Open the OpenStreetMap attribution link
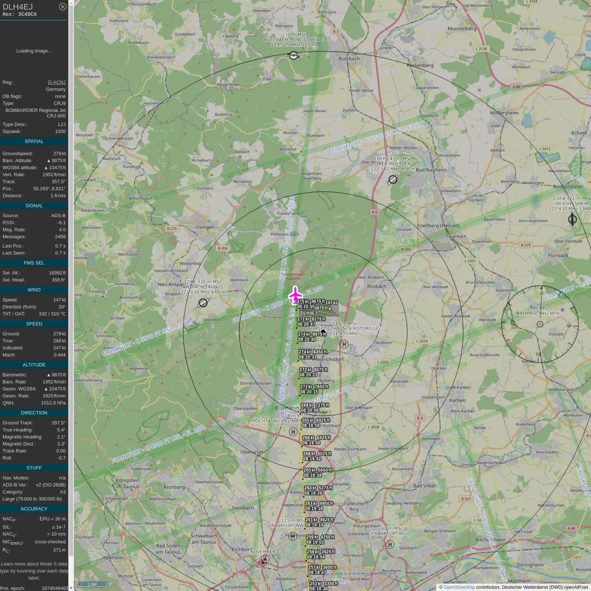 (x=459, y=587)
